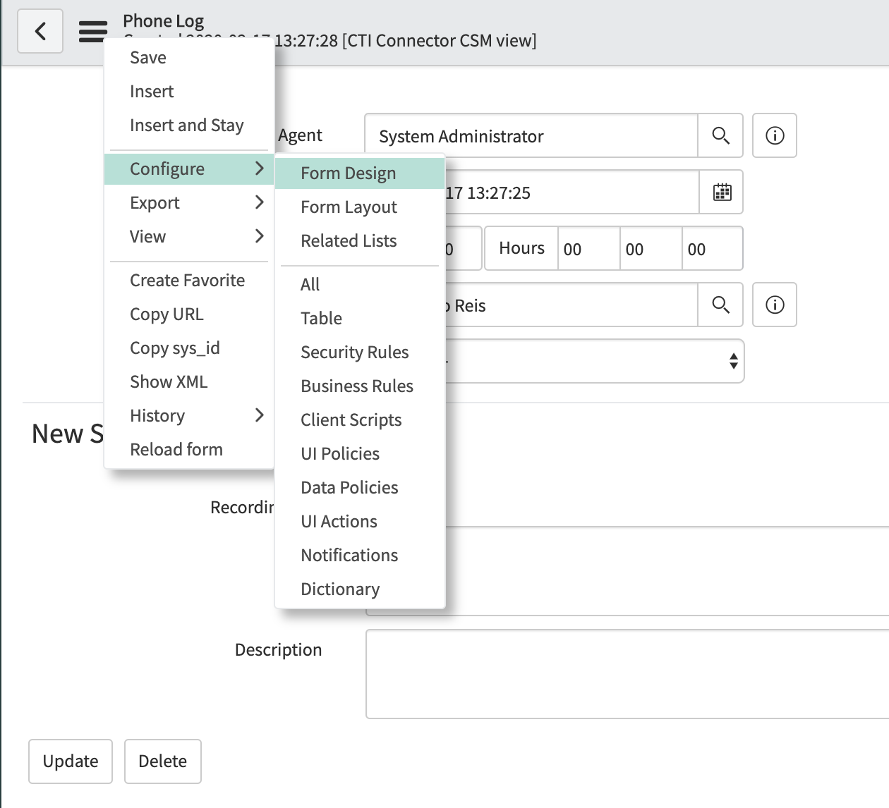Select Show XML
The height and width of the screenshot is (808, 889).
point(169,381)
